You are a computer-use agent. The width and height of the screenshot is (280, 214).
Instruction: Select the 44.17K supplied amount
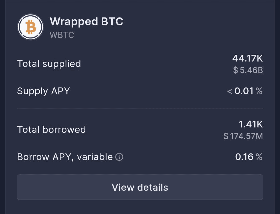(x=248, y=58)
